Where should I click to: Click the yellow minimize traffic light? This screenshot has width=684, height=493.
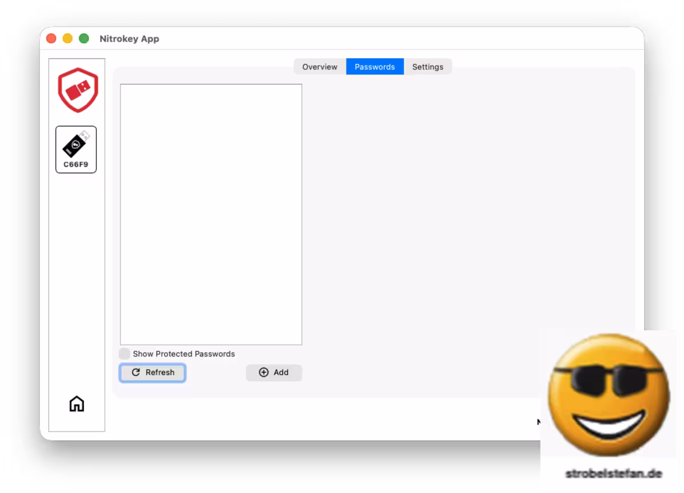point(67,38)
